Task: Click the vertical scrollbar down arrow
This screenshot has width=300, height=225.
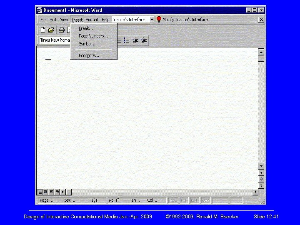Action: [261, 166]
